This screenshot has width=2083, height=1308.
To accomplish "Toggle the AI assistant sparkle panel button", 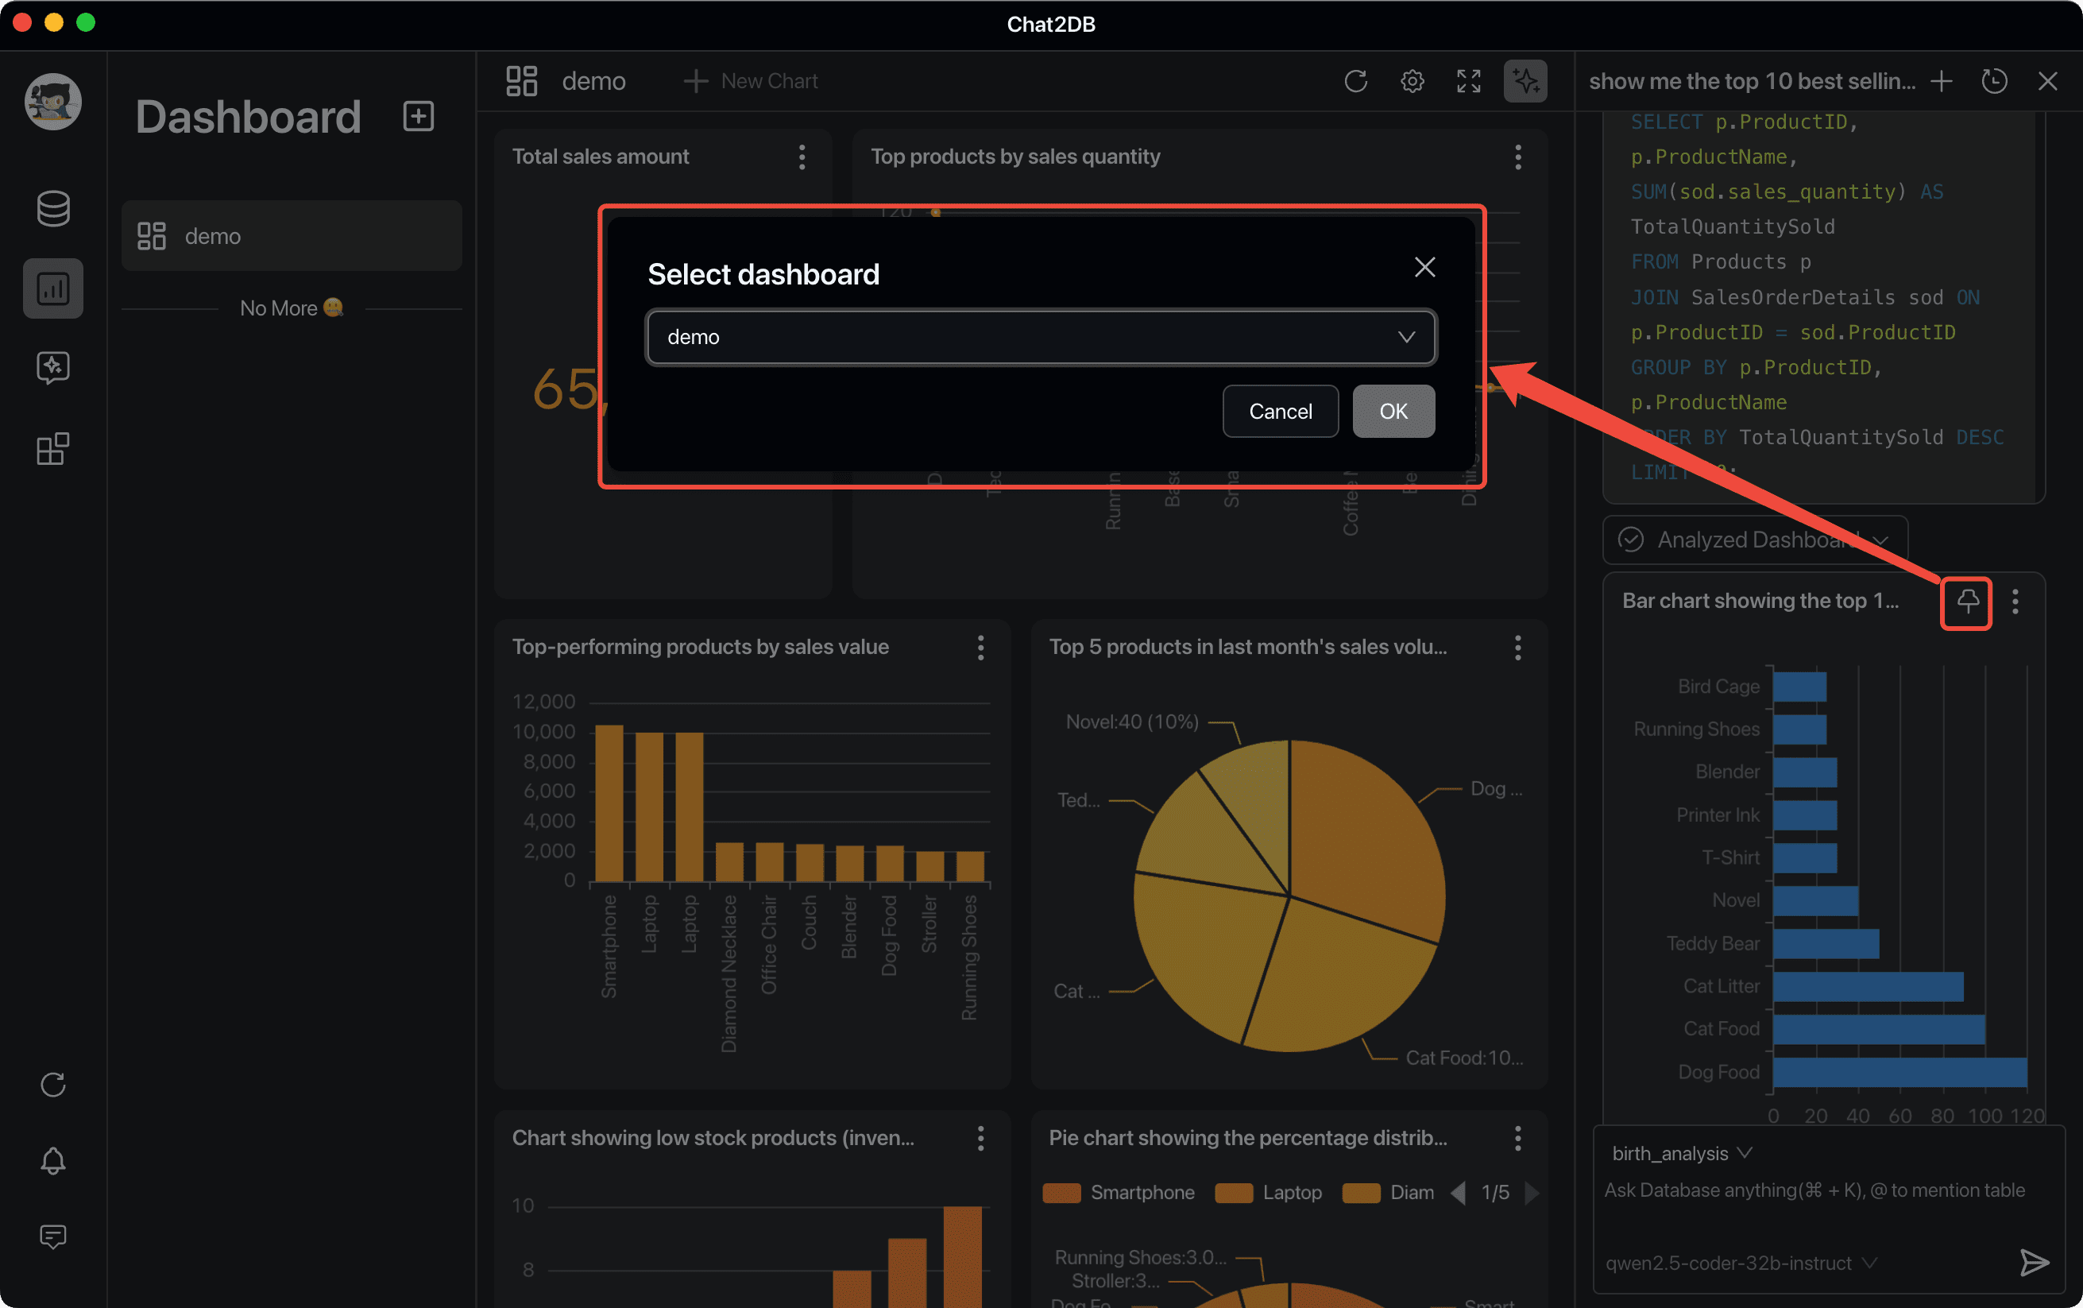I will pyautogui.click(x=1525, y=81).
